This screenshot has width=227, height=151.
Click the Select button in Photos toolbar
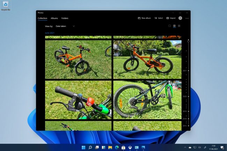159,18
